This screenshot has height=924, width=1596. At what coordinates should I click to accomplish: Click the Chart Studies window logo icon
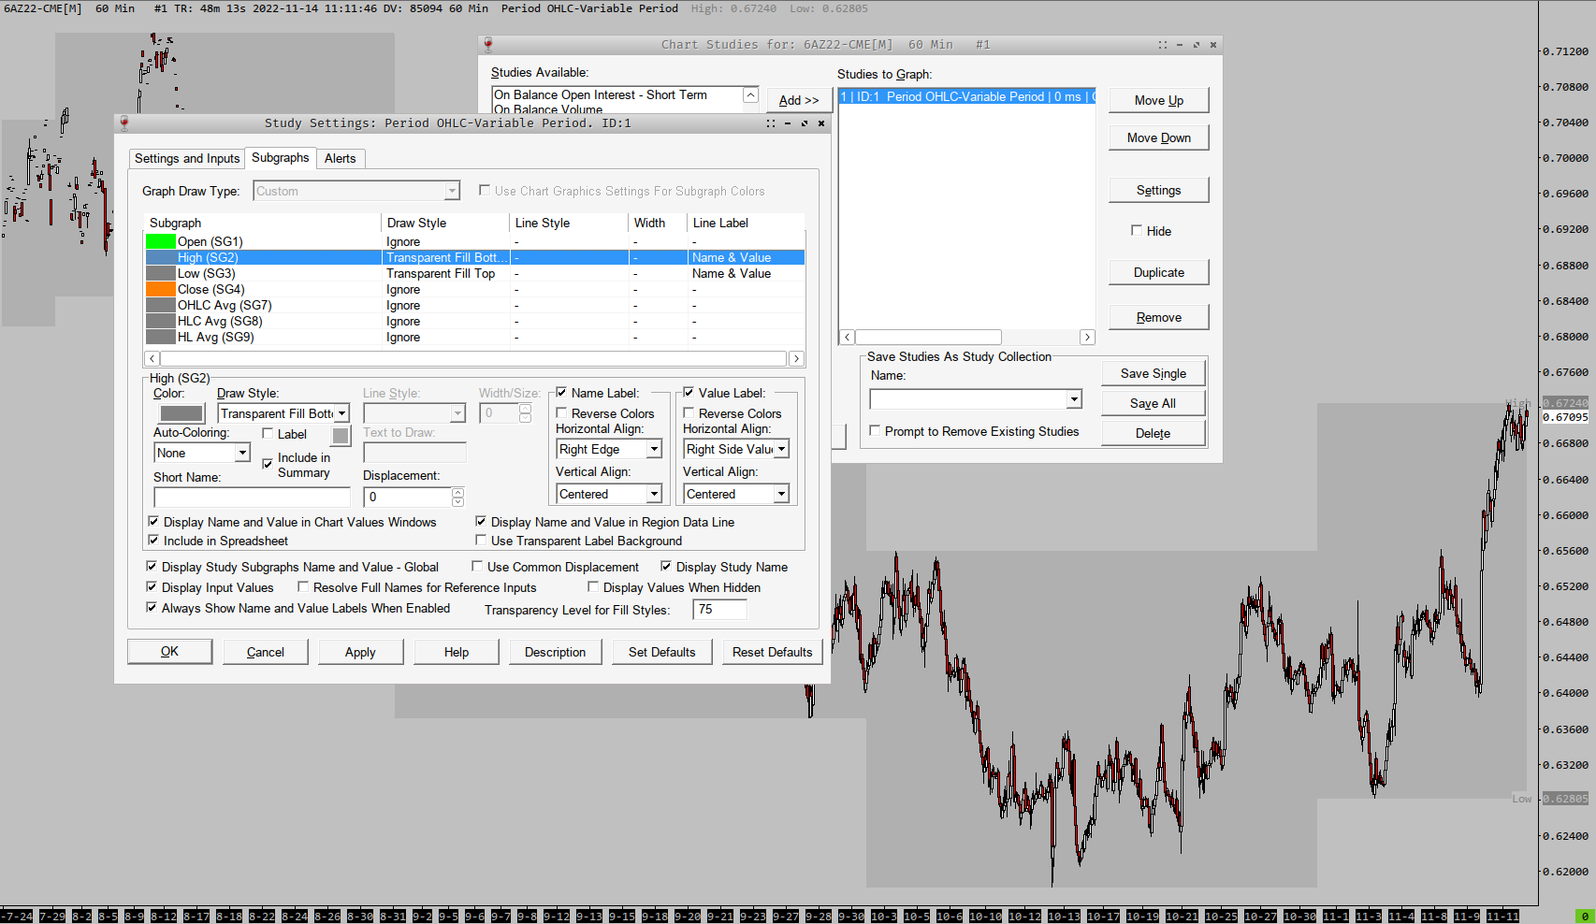tap(487, 44)
